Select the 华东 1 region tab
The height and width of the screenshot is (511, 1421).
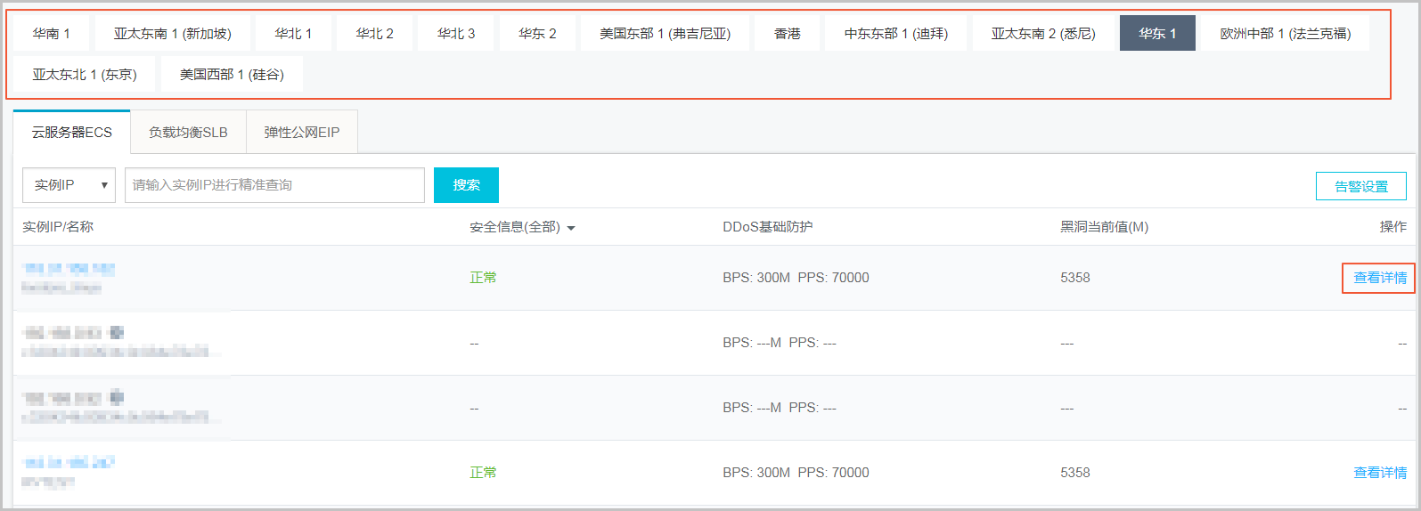[x=1156, y=34]
